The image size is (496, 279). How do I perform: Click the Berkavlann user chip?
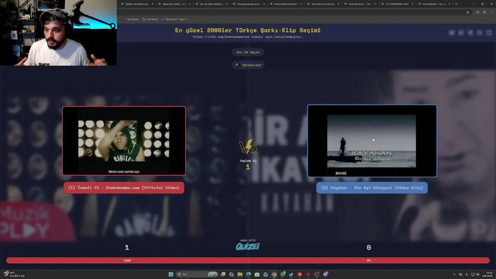(x=248, y=65)
